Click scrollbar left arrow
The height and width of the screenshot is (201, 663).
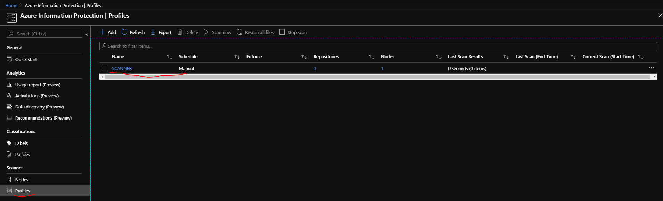(x=102, y=77)
